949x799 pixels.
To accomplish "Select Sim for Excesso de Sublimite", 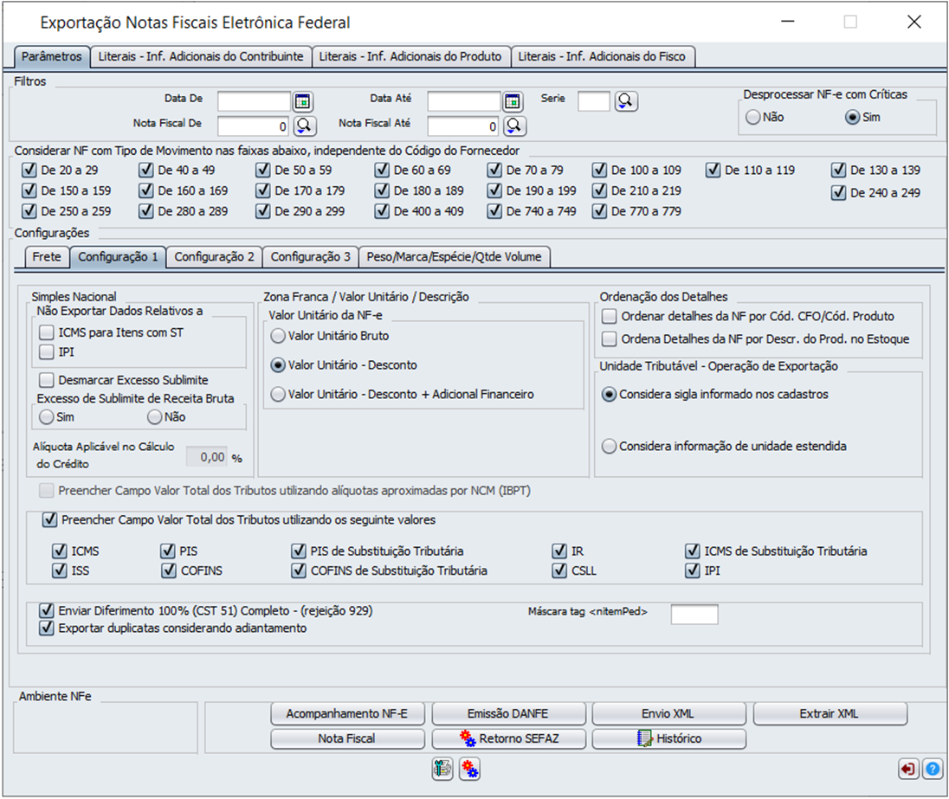I will 46,417.
